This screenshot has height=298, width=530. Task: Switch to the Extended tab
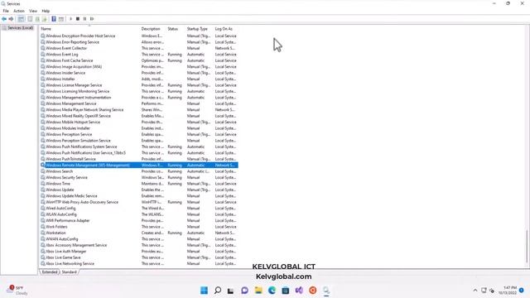[50, 272]
